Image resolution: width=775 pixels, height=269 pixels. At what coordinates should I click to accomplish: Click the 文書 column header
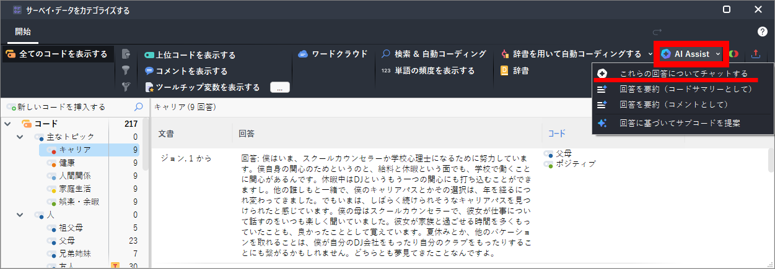pyautogui.click(x=165, y=133)
